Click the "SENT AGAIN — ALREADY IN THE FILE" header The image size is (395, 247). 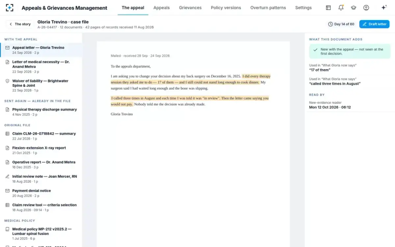pos(37,101)
